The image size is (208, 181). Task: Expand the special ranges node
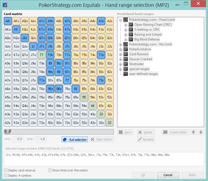(x=120, y=69)
